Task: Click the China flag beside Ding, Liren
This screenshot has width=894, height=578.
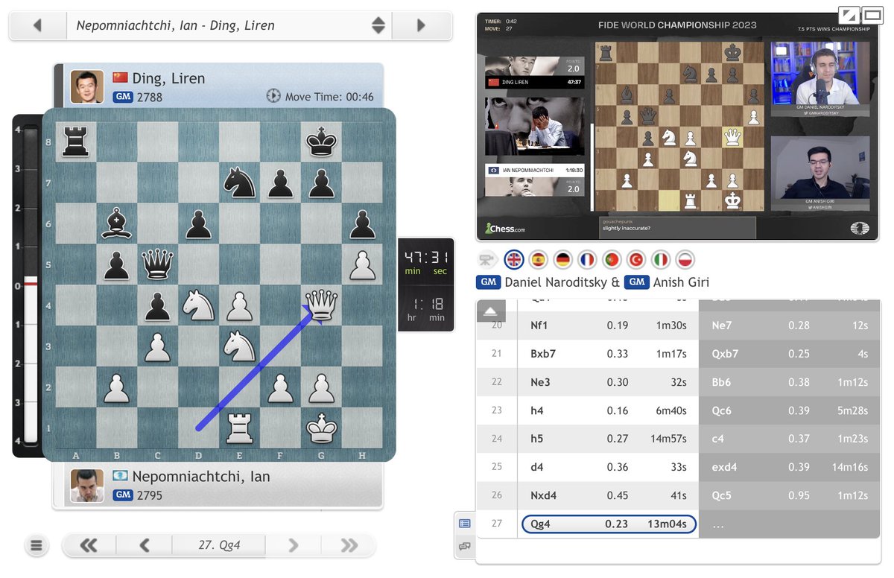Action: click(121, 78)
